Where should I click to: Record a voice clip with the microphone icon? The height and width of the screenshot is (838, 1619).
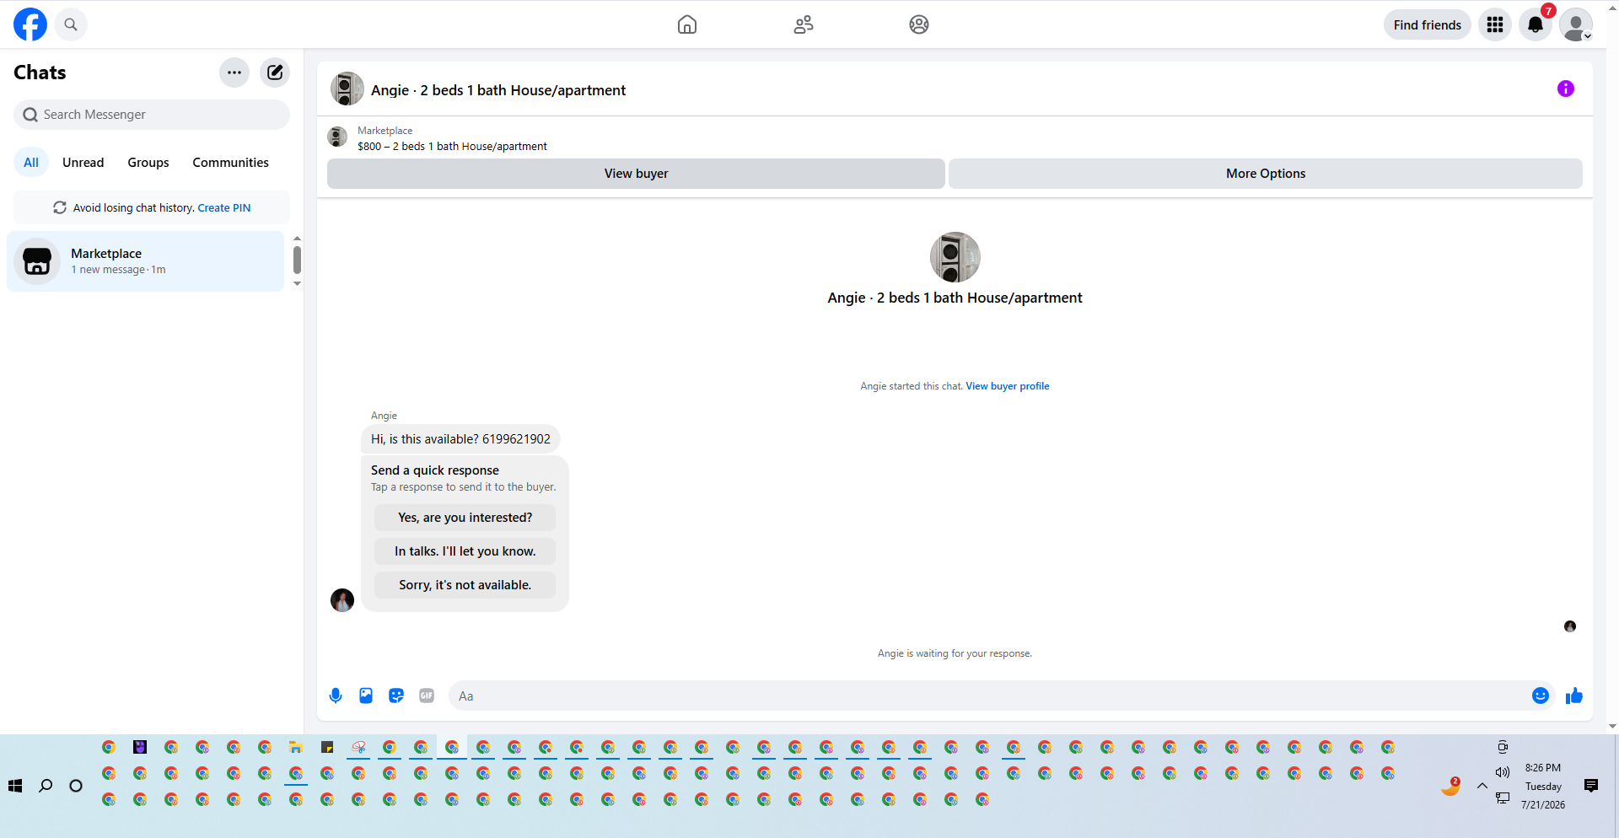point(336,696)
